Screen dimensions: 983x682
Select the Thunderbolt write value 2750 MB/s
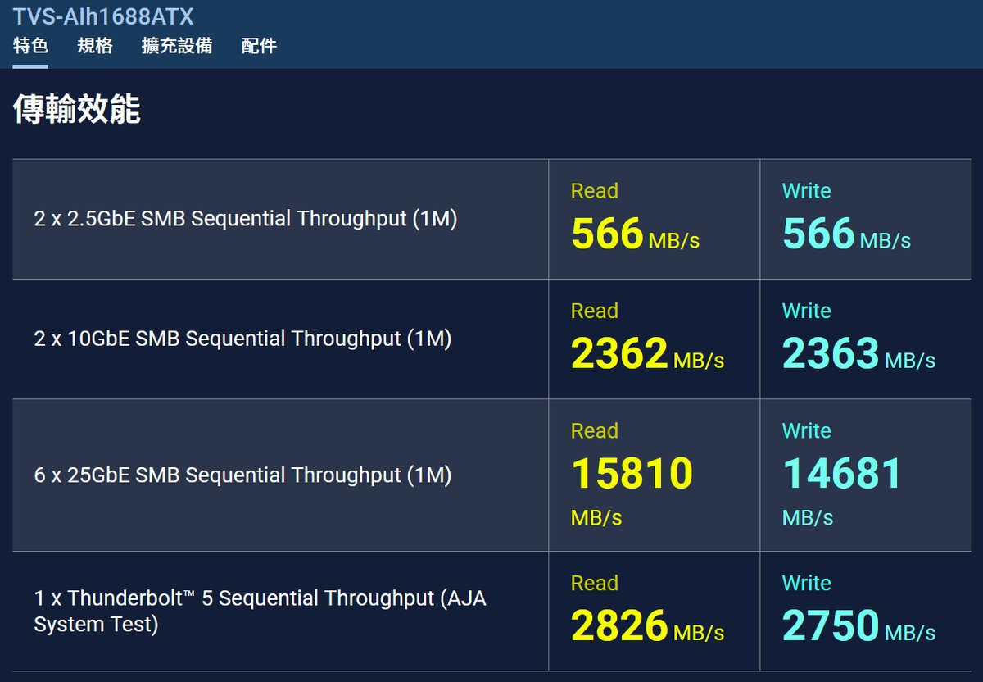point(858,626)
